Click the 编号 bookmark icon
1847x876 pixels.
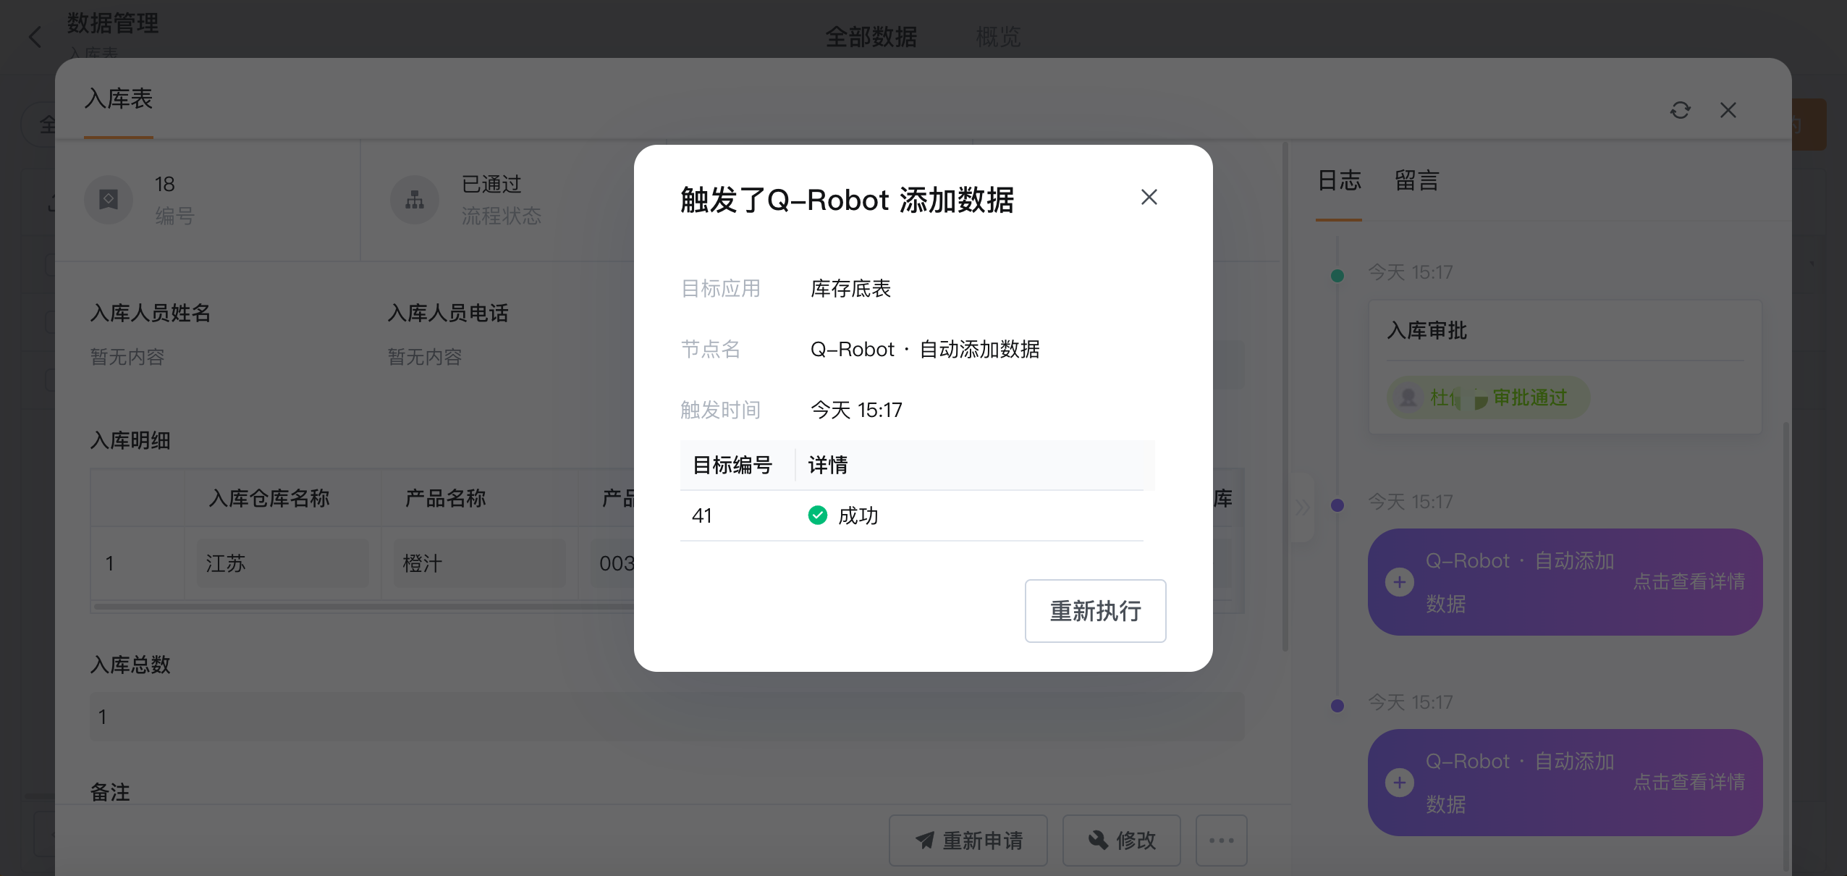pos(109,199)
